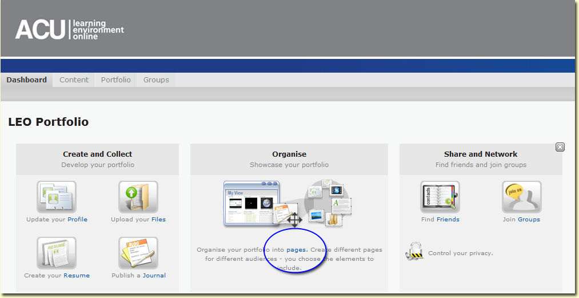Screen dimensions: 579x298
Task: Click the padlock icon beside Control your privacy
Action: click(413, 251)
